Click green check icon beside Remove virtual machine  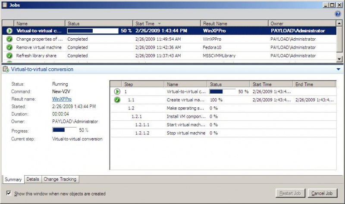point(9,47)
